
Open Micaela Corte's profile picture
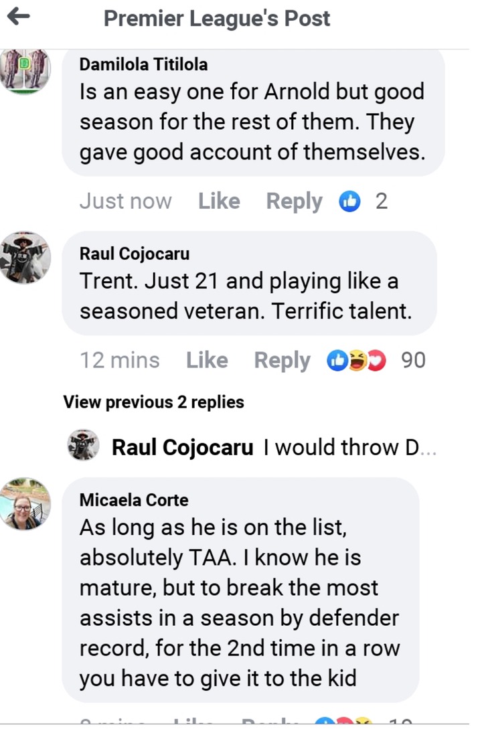[25, 503]
